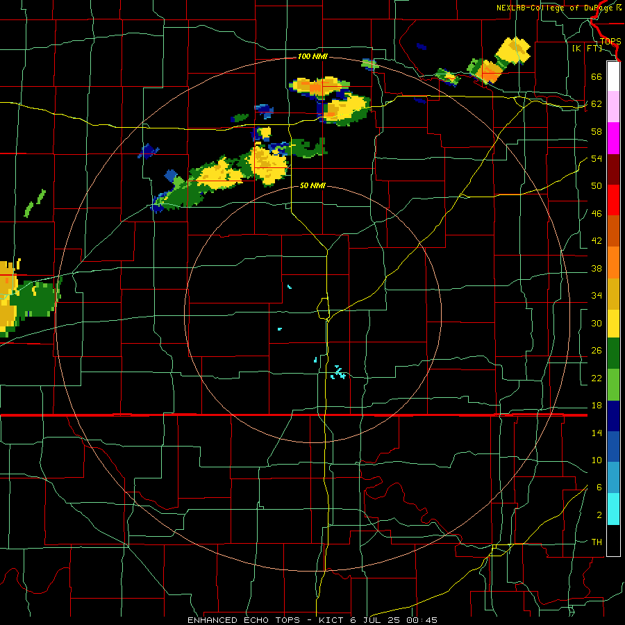Pick the light green legend swatch

point(613,385)
